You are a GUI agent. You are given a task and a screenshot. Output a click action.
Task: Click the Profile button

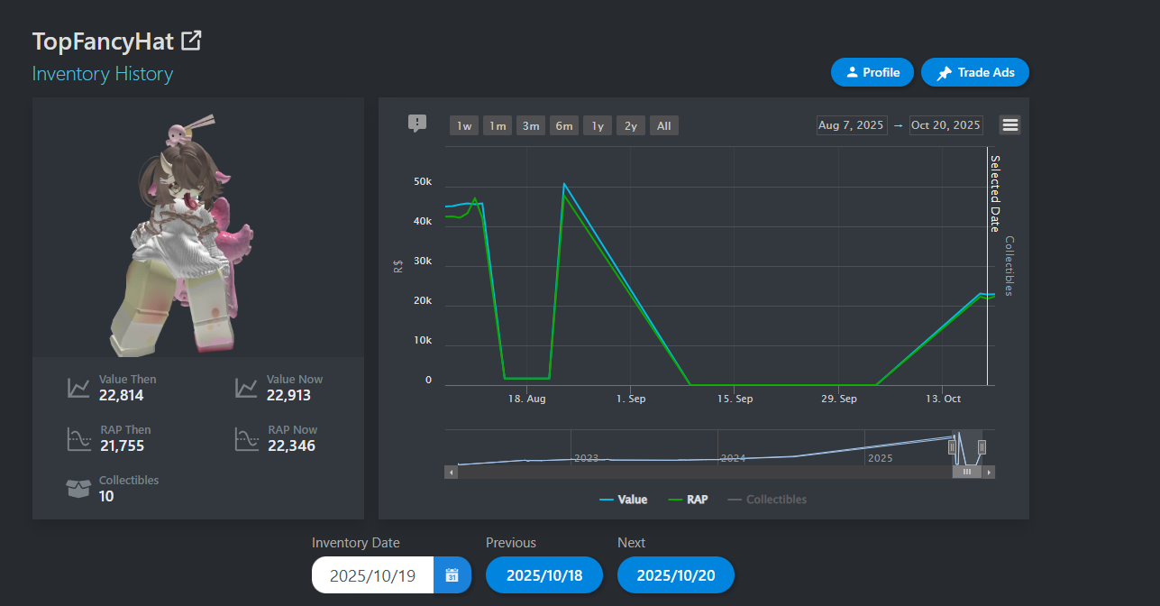872,72
